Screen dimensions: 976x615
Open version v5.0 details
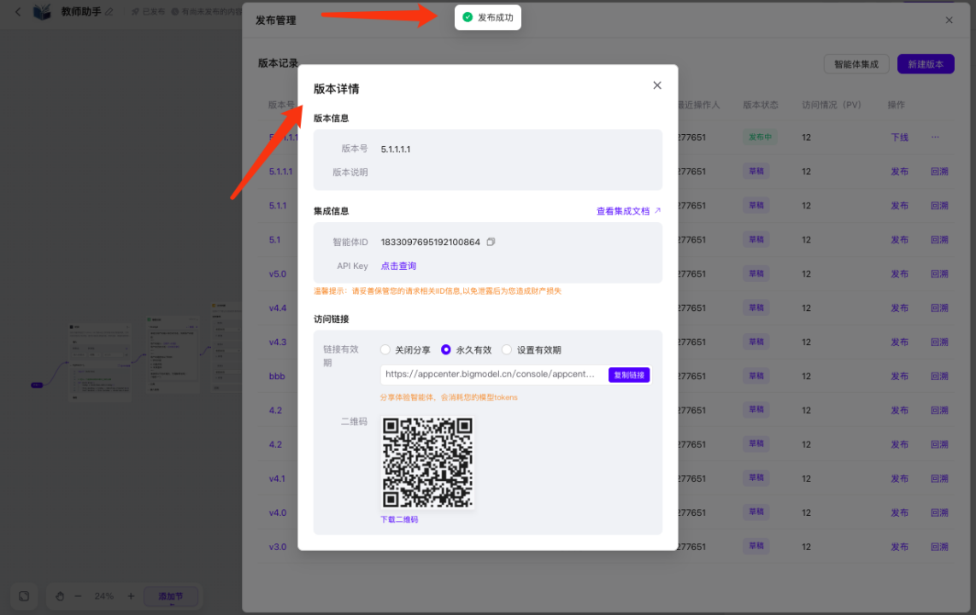click(x=278, y=274)
